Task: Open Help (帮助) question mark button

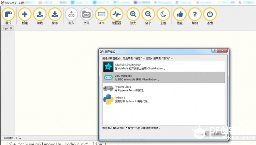Action: point(195,16)
